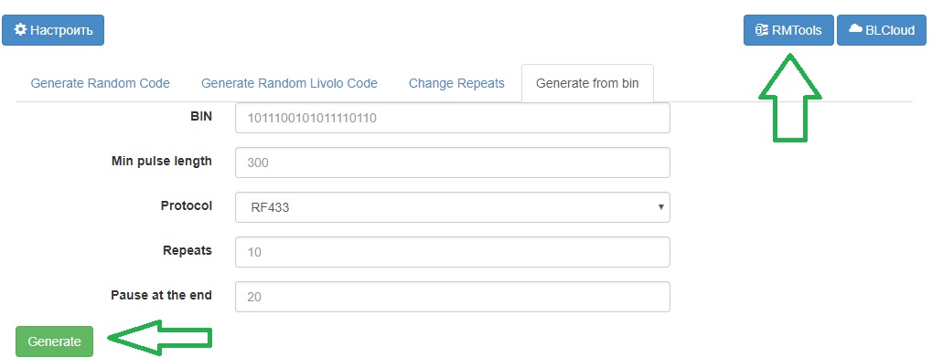Open the RMTools button

click(x=788, y=30)
